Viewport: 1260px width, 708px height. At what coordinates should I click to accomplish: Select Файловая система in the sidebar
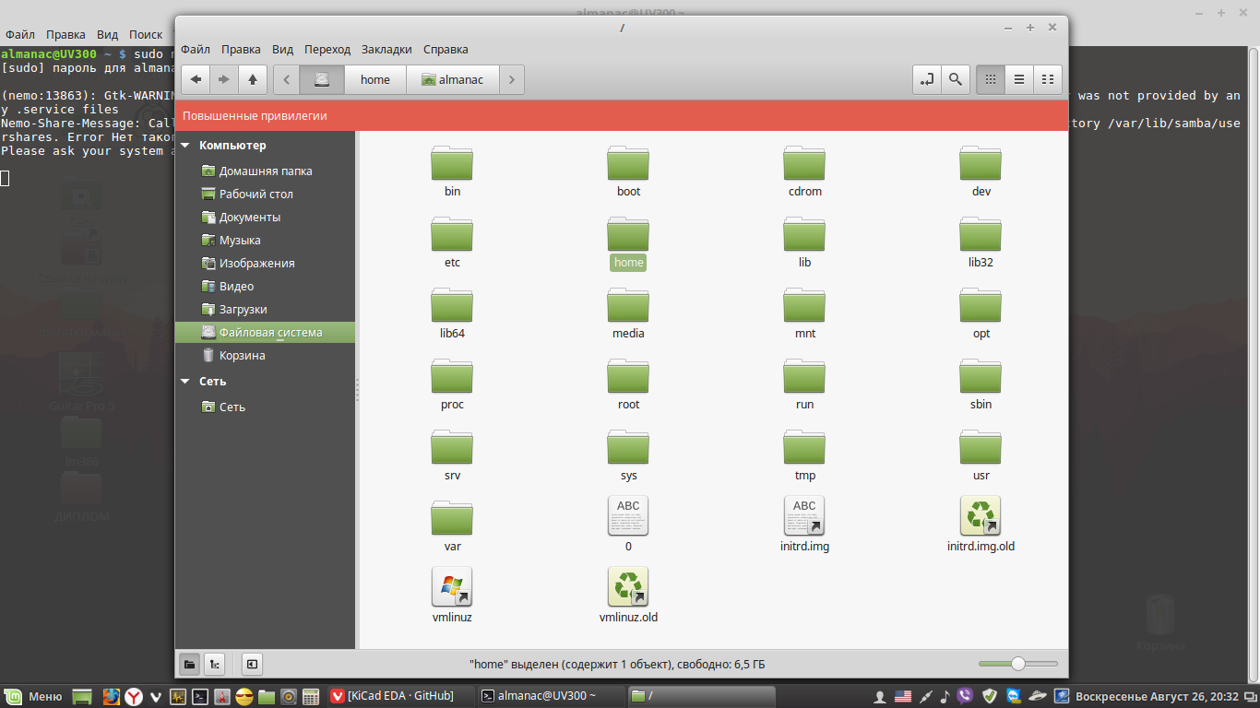click(265, 333)
